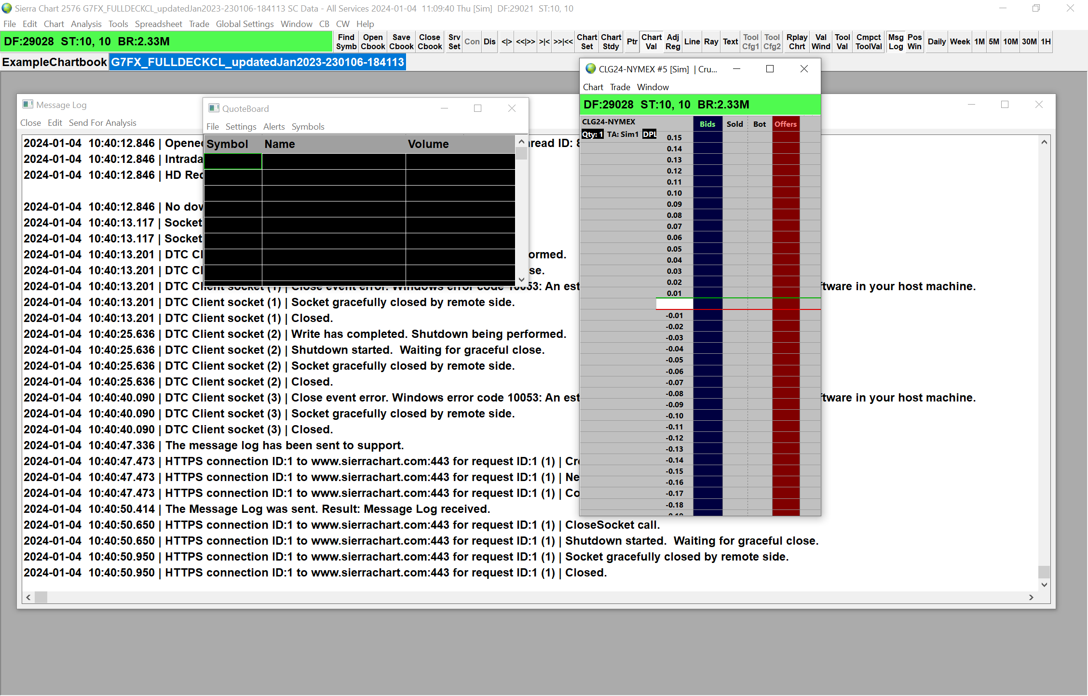
Task: Click the Find Symb toolbar button
Action: tap(346, 42)
